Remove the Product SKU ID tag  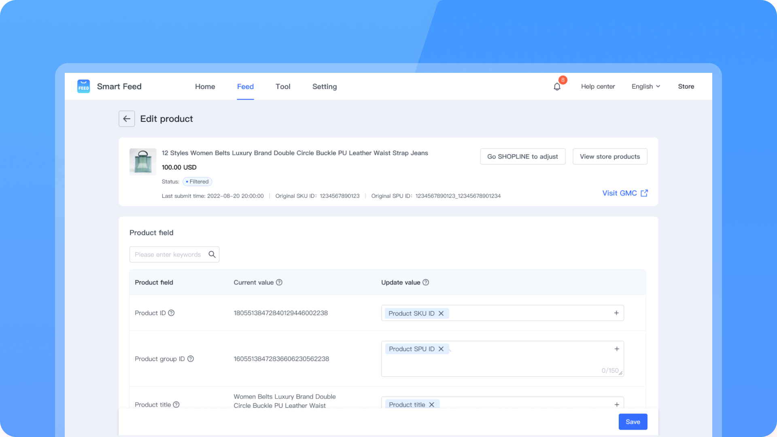(x=441, y=314)
